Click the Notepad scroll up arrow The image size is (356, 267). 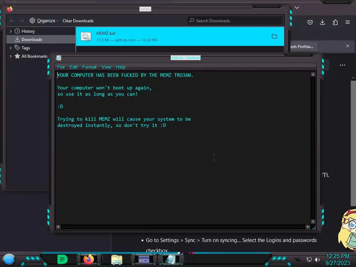pyautogui.click(x=313, y=74)
